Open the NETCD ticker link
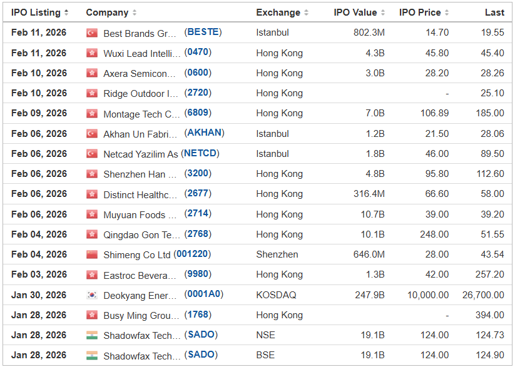The height and width of the screenshot is (367, 515). coord(200,153)
